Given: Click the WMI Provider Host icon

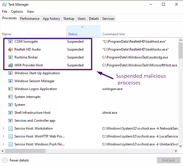Looking at the screenshot, I should point(10,65).
